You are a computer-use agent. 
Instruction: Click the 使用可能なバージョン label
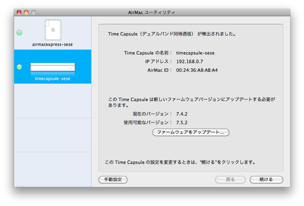(148, 122)
